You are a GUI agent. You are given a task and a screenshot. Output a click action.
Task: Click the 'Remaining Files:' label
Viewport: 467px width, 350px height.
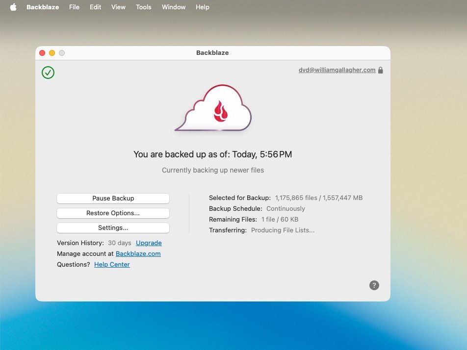point(233,219)
